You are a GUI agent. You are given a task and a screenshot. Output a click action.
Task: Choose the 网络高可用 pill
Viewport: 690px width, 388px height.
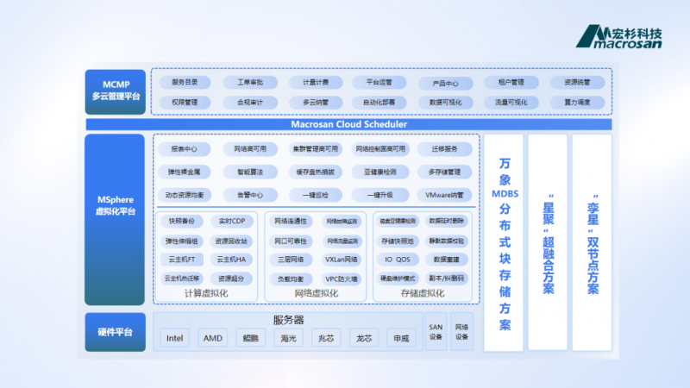250,149
